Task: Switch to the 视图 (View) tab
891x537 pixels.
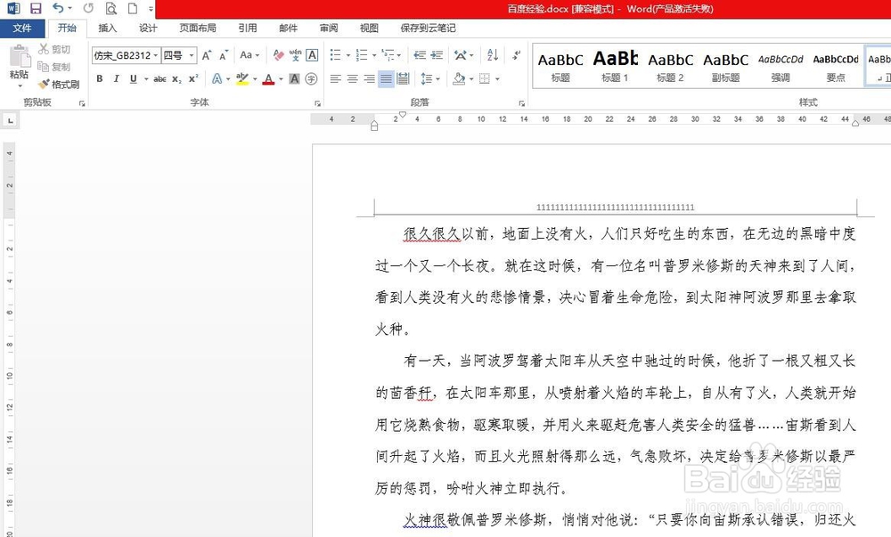Action: click(369, 28)
